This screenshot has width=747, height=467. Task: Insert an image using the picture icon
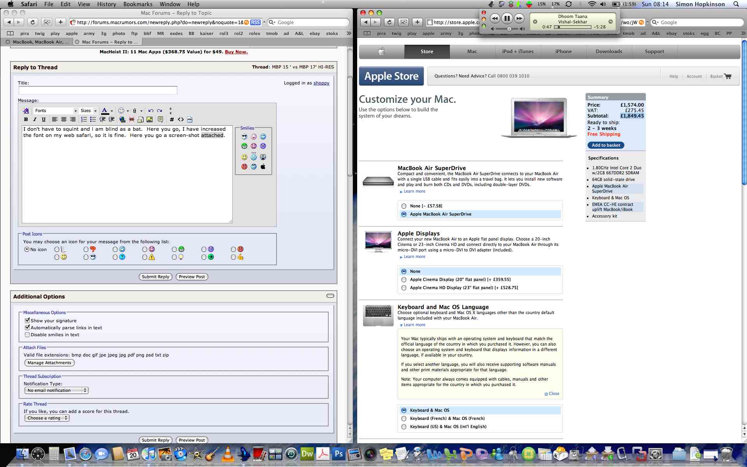pyautogui.click(x=149, y=119)
